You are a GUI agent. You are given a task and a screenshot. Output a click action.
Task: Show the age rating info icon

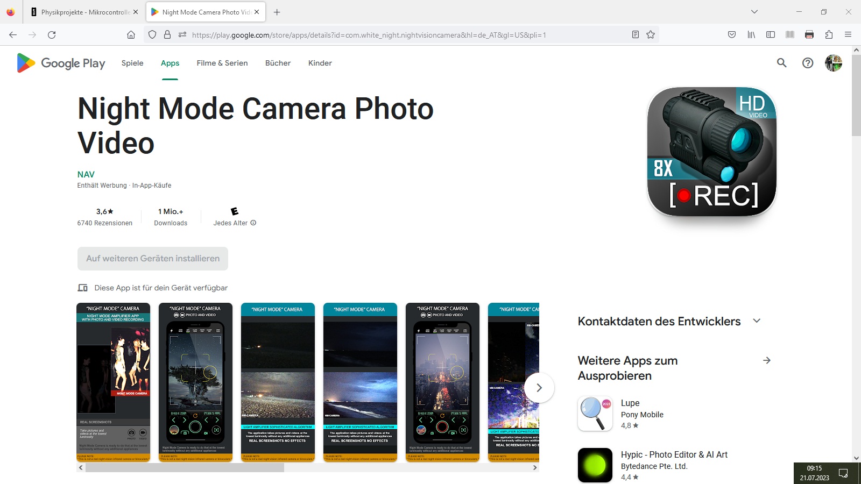coord(253,223)
